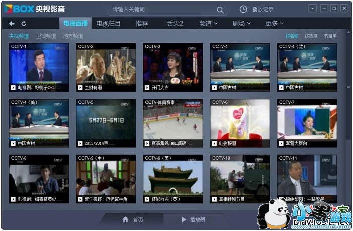Image resolution: width=353 pixels, height=231 pixels.
Task: Click play icon beside 军营大舞台
Action: (x=281, y=143)
